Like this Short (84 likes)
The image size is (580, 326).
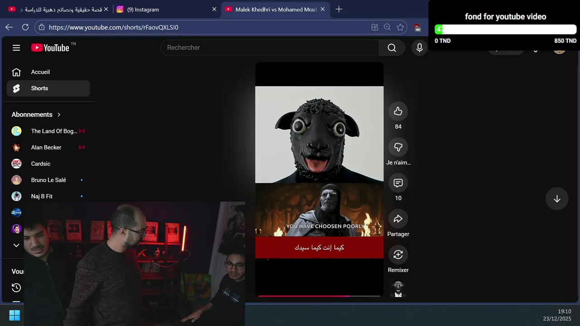click(398, 111)
